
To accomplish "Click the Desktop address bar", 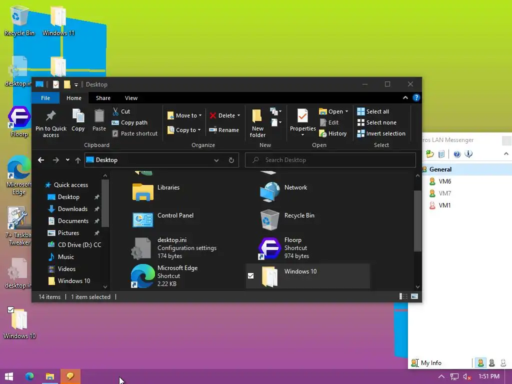I will (161, 160).
